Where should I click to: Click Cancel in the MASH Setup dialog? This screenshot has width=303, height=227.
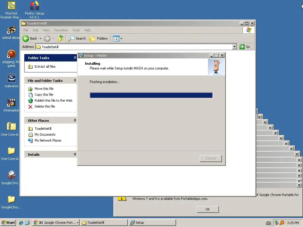point(211,158)
